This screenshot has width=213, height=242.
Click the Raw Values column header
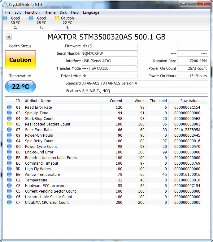click(x=185, y=101)
